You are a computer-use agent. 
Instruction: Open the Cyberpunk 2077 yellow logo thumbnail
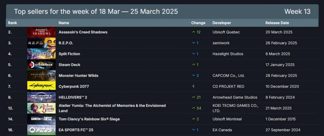41,86
